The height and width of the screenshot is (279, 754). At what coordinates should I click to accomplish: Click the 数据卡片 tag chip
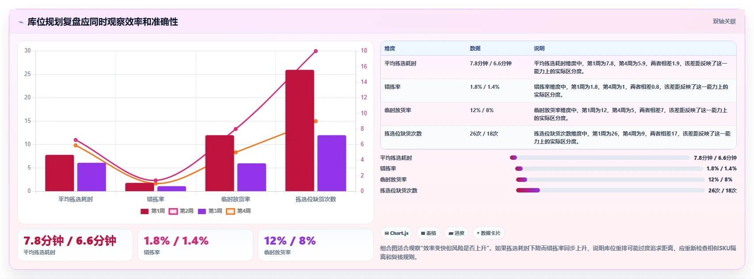(489, 233)
